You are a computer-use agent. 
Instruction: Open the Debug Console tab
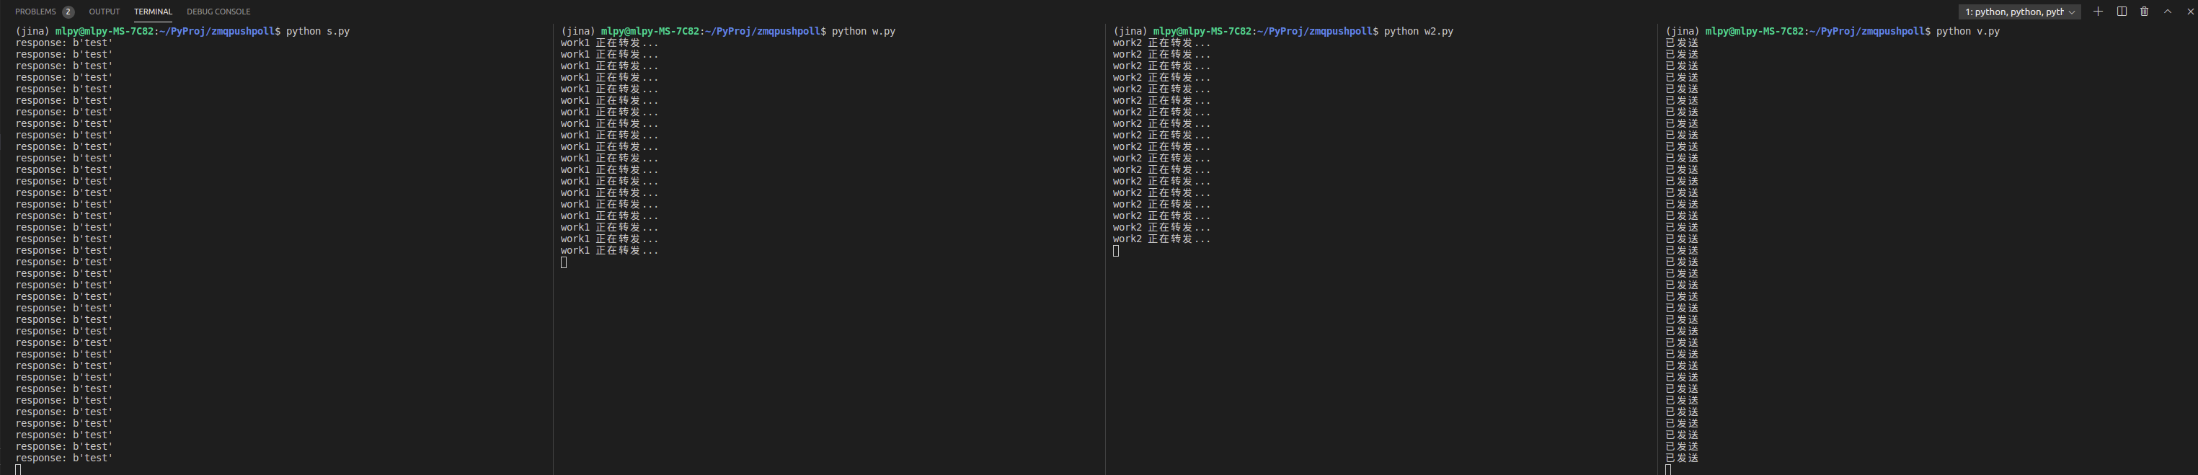click(218, 12)
